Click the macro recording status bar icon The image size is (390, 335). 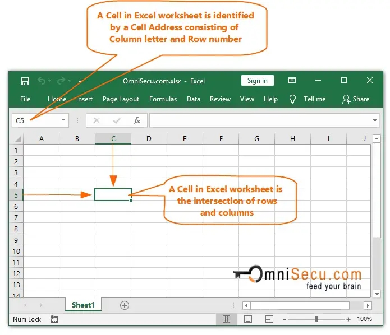54,319
